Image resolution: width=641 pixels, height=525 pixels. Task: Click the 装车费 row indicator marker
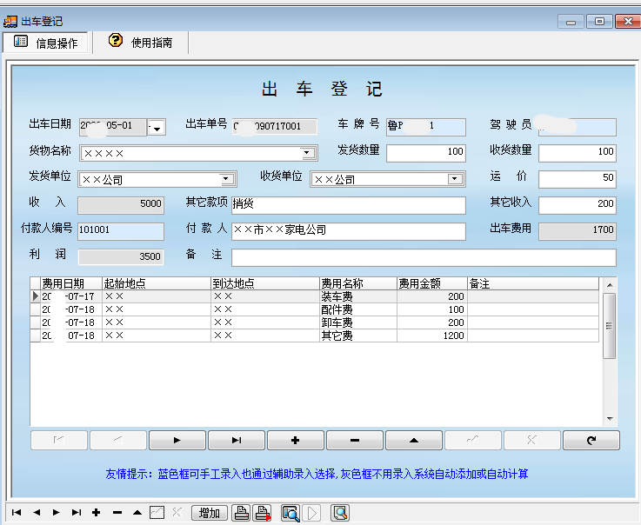point(36,296)
